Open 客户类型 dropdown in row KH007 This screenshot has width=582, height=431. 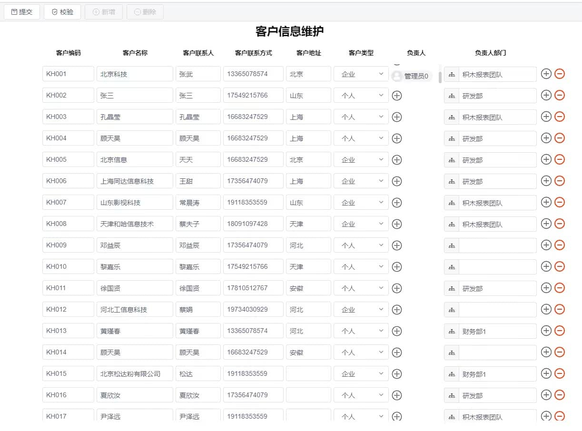[x=361, y=203]
